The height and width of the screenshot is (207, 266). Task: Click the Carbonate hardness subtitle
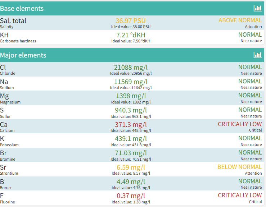18,41
